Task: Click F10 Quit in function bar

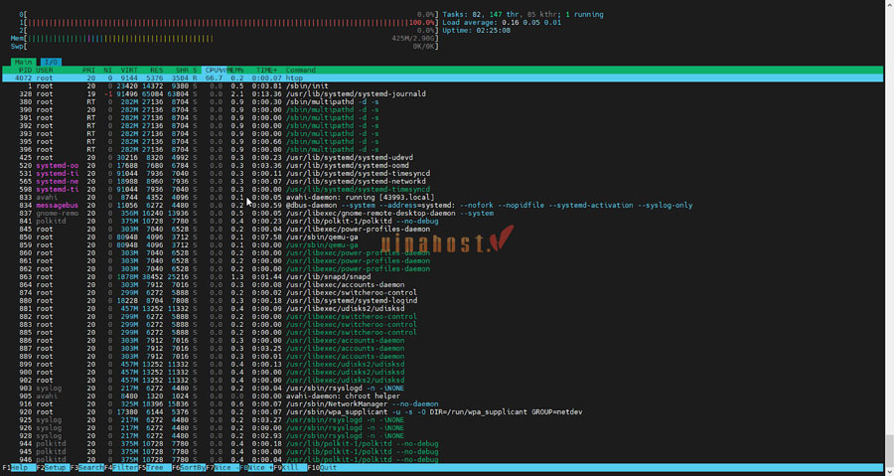Action: tap(323, 467)
